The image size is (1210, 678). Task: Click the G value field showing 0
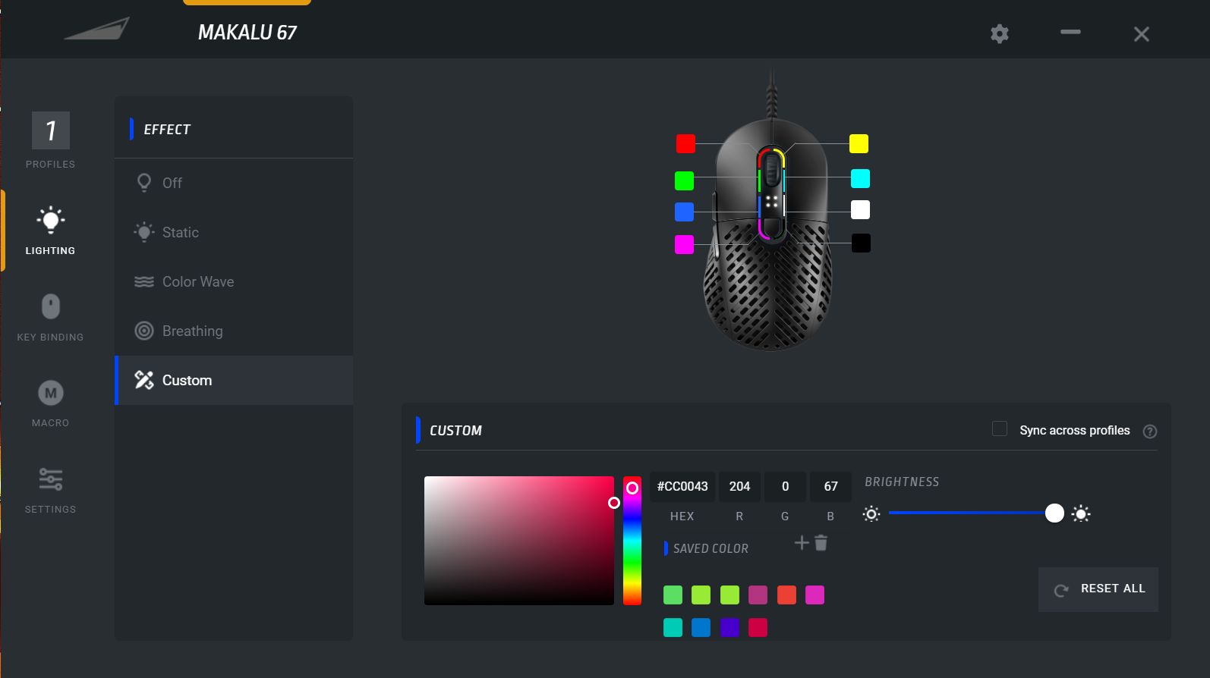point(785,486)
